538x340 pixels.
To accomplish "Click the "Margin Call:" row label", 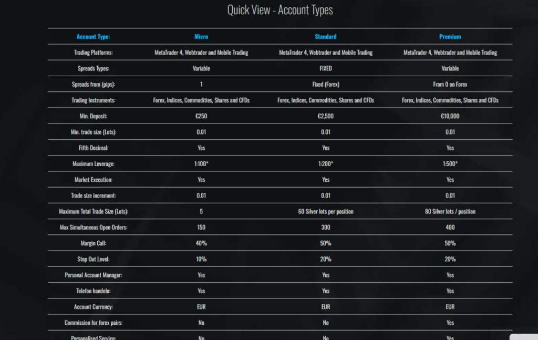I will [x=94, y=243].
